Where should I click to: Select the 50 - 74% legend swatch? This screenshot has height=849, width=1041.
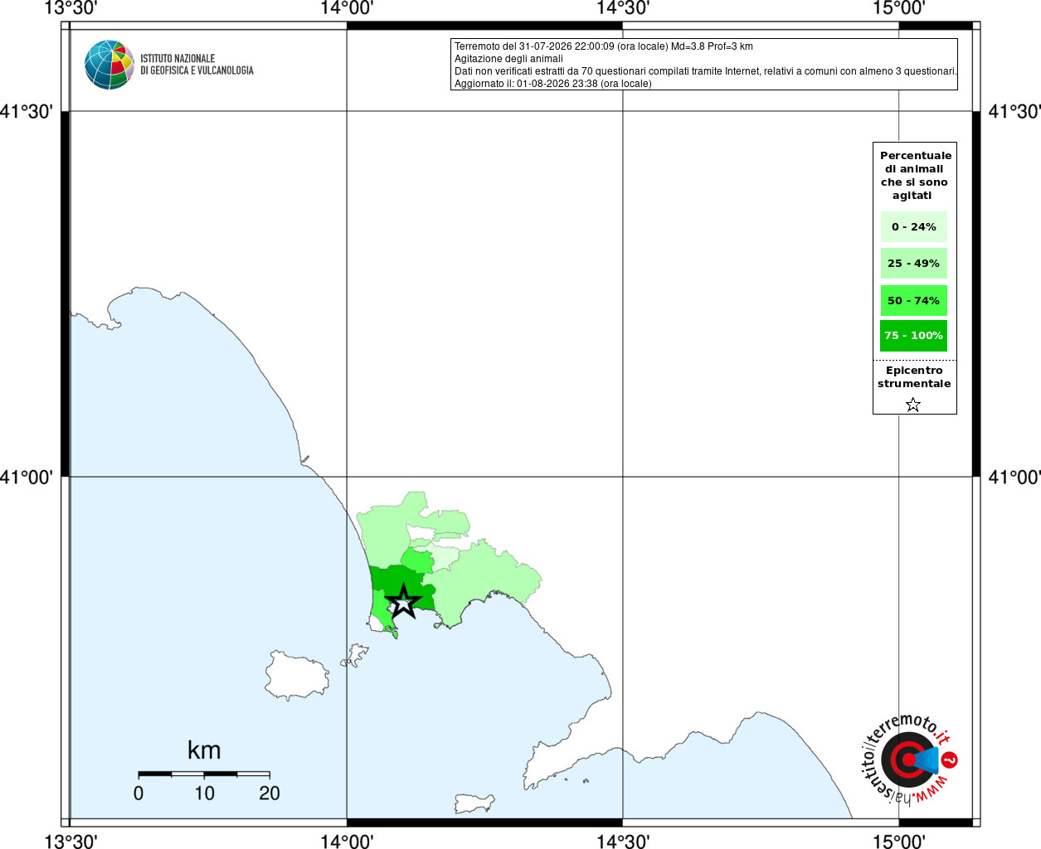pos(913,300)
